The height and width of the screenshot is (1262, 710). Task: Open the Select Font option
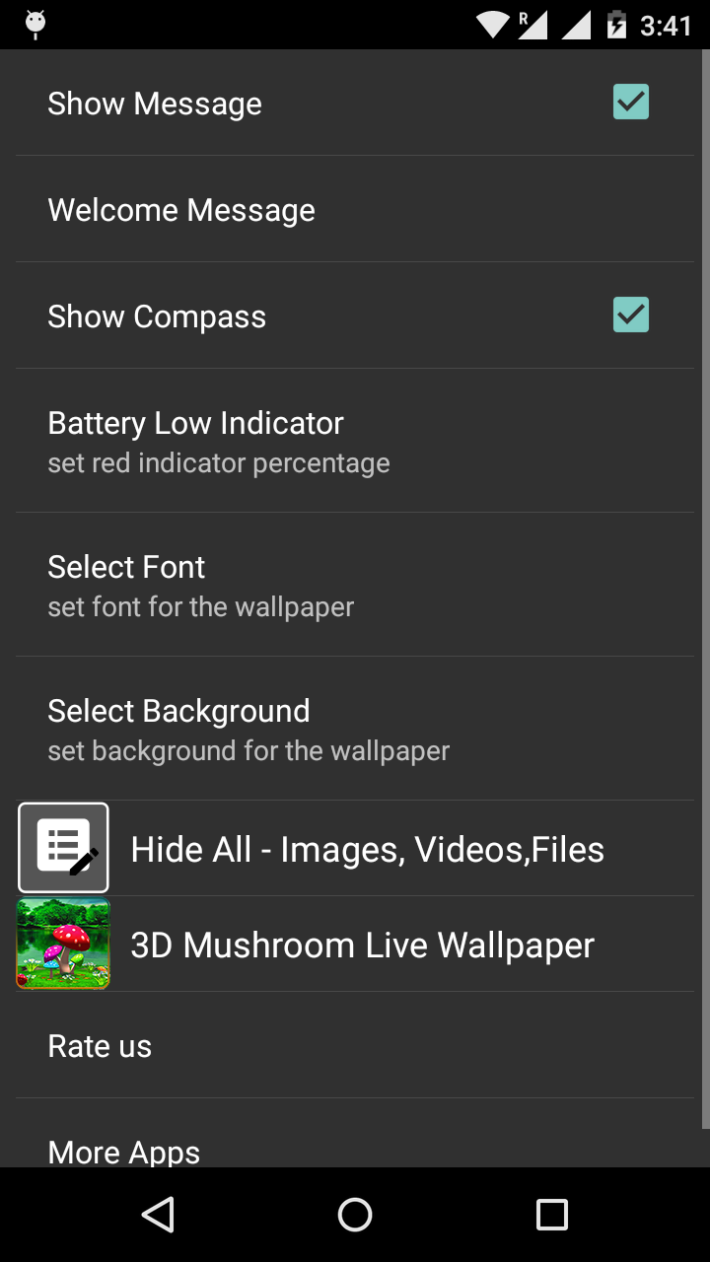click(x=126, y=585)
